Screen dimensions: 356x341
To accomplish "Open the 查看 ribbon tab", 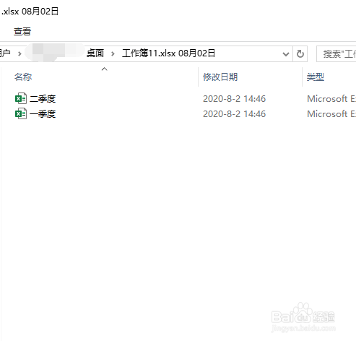I will (22, 32).
